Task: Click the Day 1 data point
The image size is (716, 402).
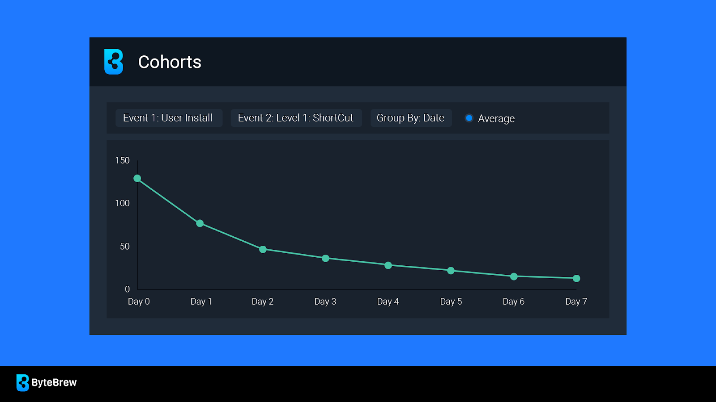Action: point(200,223)
